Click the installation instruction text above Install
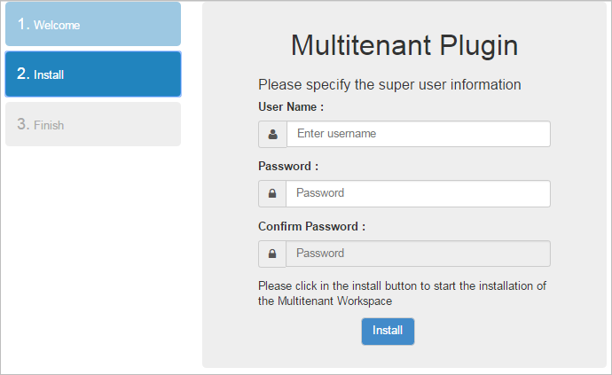Screen dimensions: 612x375 [402, 286]
